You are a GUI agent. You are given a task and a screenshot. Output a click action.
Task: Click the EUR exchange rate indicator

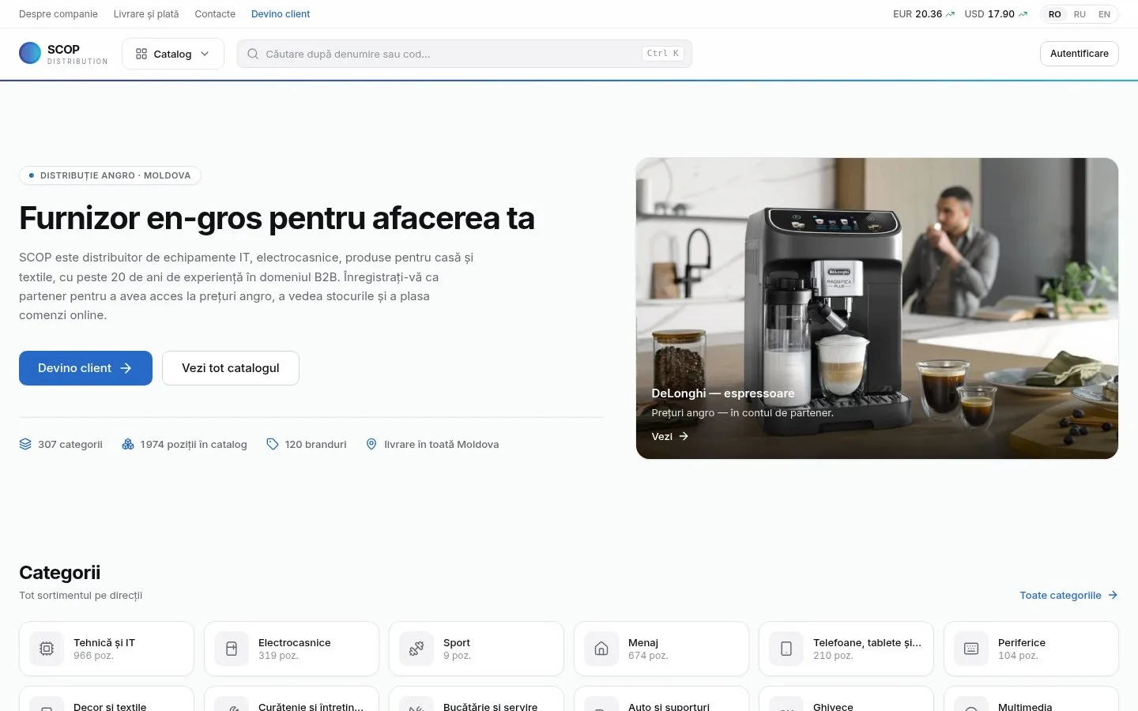tap(924, 14)
